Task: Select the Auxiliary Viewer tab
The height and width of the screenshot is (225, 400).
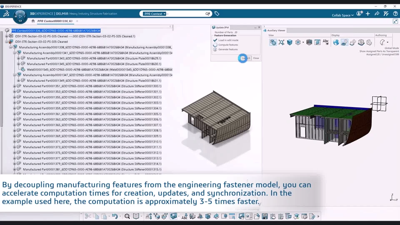Action: click(x=275, y=30)
